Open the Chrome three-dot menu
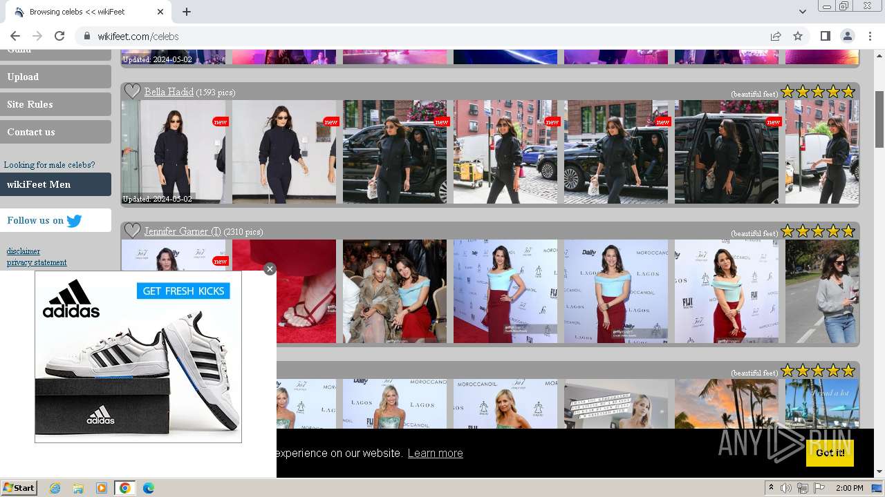Image resolution: width=885 pixels, height=497 pixels. (x=869, y=36)
